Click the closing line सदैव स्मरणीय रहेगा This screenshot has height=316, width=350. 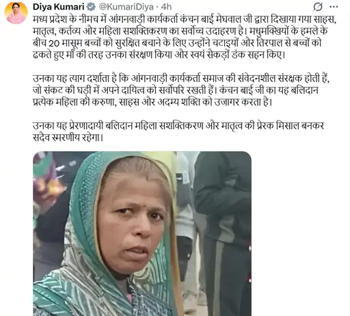point(68,137)
